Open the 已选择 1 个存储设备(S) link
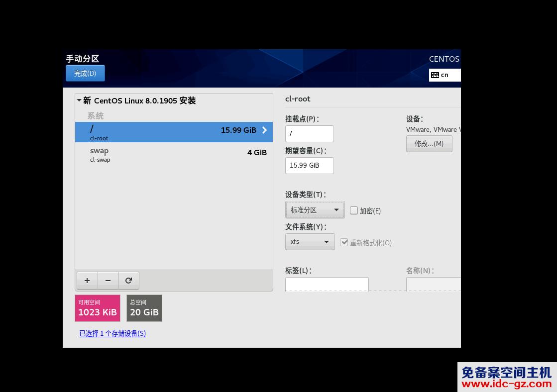This screenshot has width=557, height=392. pyautogui.click(x=112, y=333)
